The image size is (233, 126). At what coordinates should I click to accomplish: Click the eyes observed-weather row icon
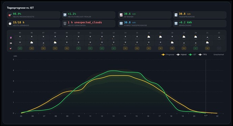(11, 43)
